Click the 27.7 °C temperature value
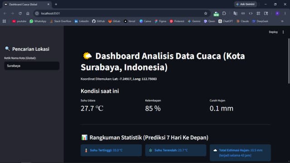 (92, 108)
